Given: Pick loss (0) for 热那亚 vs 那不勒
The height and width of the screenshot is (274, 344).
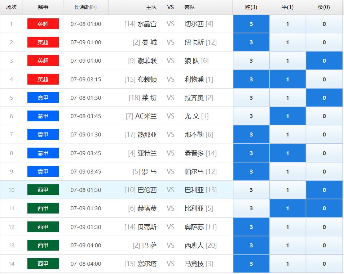Looking at the screenshot, I should coord(324,135).
